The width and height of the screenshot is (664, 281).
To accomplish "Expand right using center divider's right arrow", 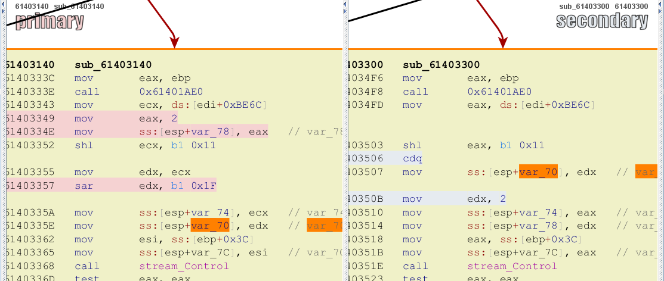I will (x=345, y=11).
